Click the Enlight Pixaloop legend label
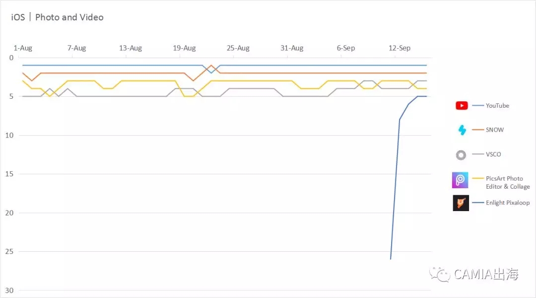This screenshot has height=298, width=536. click(x=508, y=203)
